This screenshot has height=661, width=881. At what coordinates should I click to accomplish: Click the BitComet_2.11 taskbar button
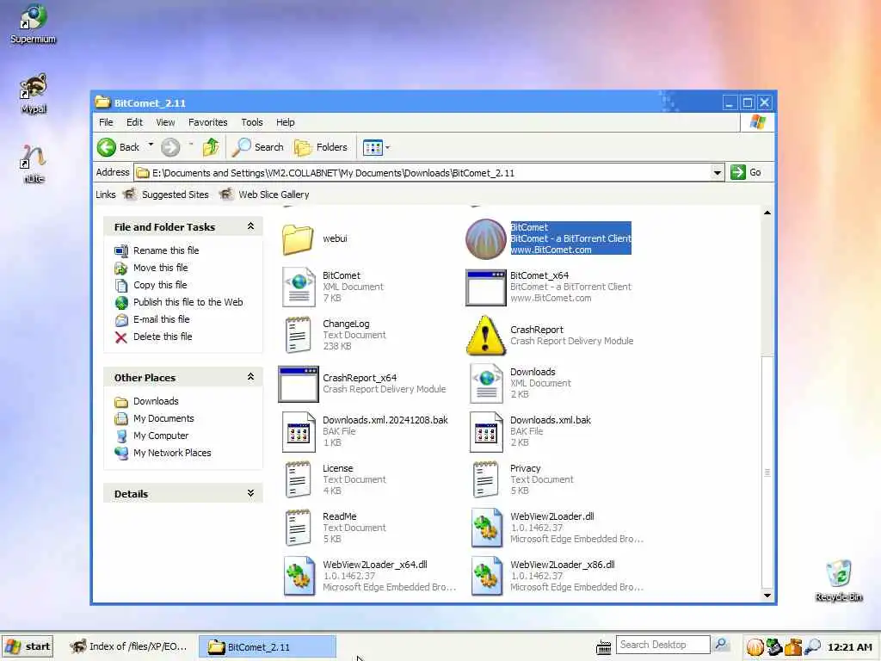(268, 647)
